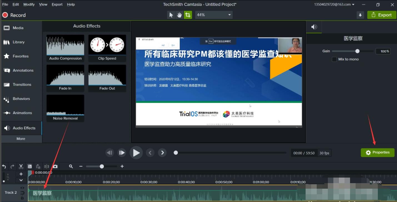
Task: Open the Library panel
Action: 19,42
